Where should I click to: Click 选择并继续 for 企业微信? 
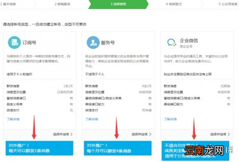coord(220,134)
